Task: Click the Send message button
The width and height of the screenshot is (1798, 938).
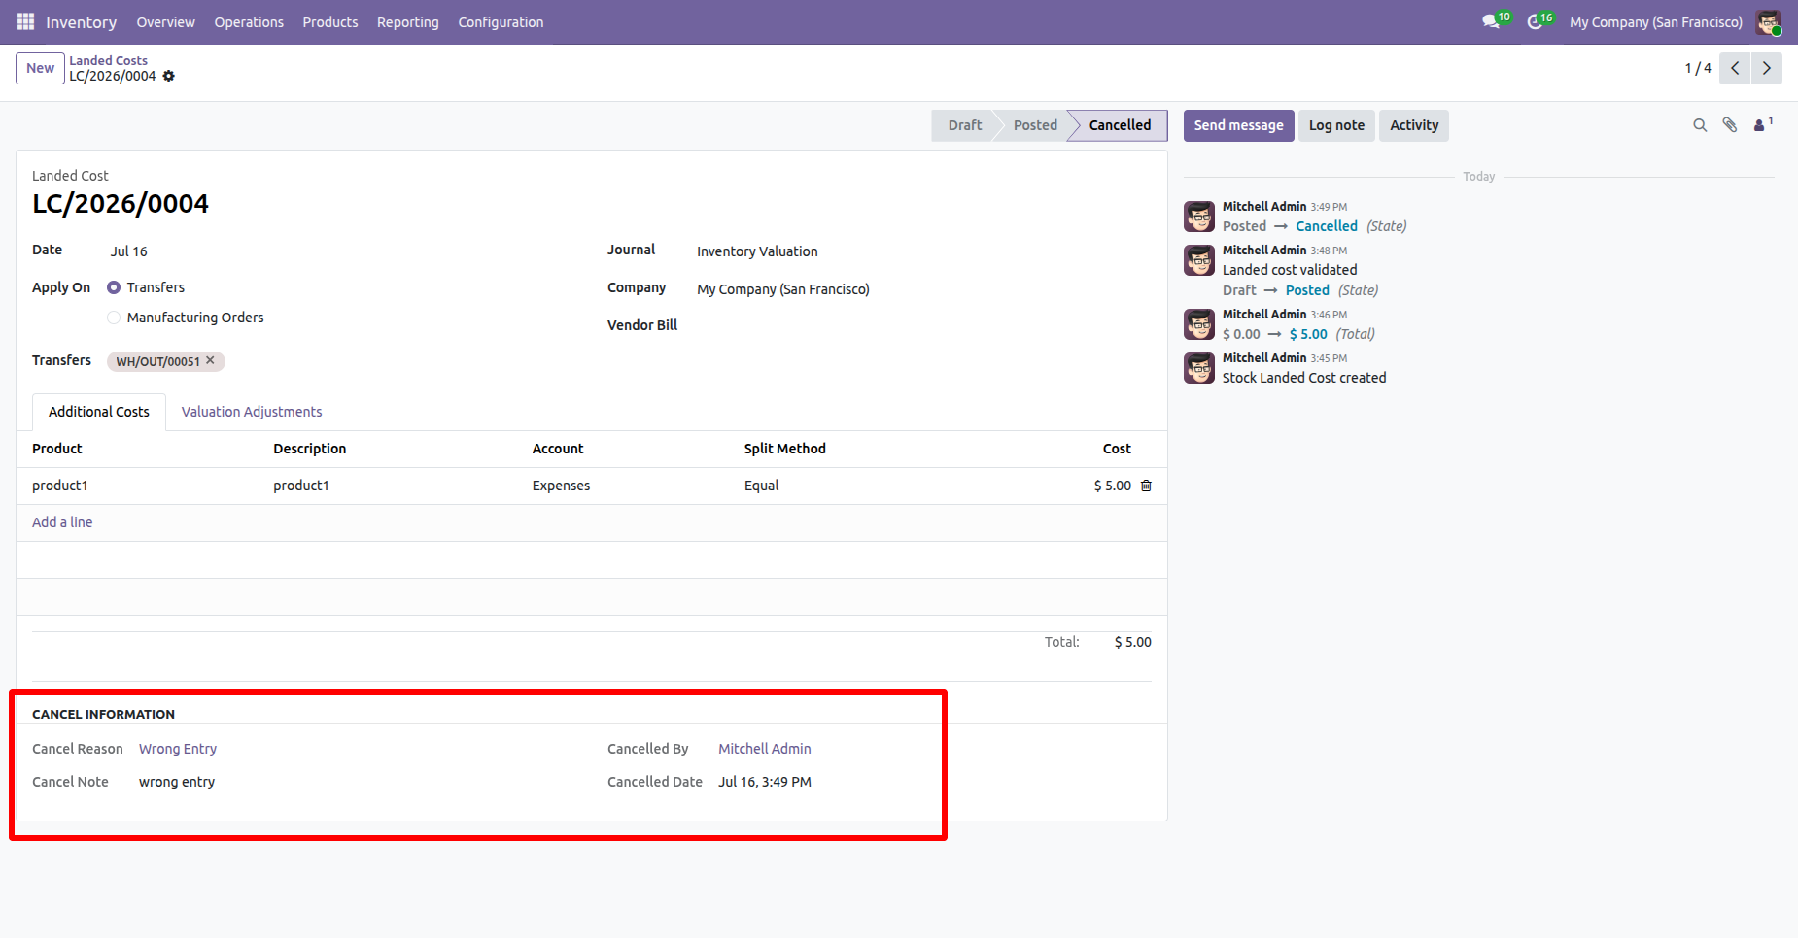Action: coord(1238,125)
